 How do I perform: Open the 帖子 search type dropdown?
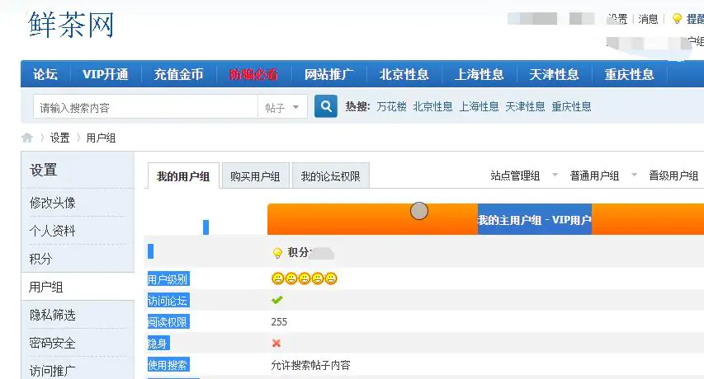point(282,107)
